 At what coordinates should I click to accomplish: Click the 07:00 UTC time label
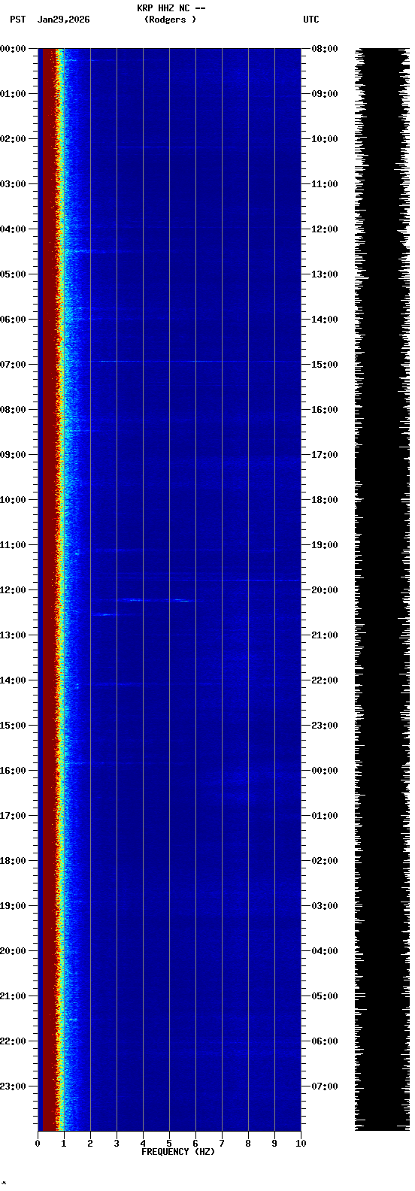[325, 1086]
